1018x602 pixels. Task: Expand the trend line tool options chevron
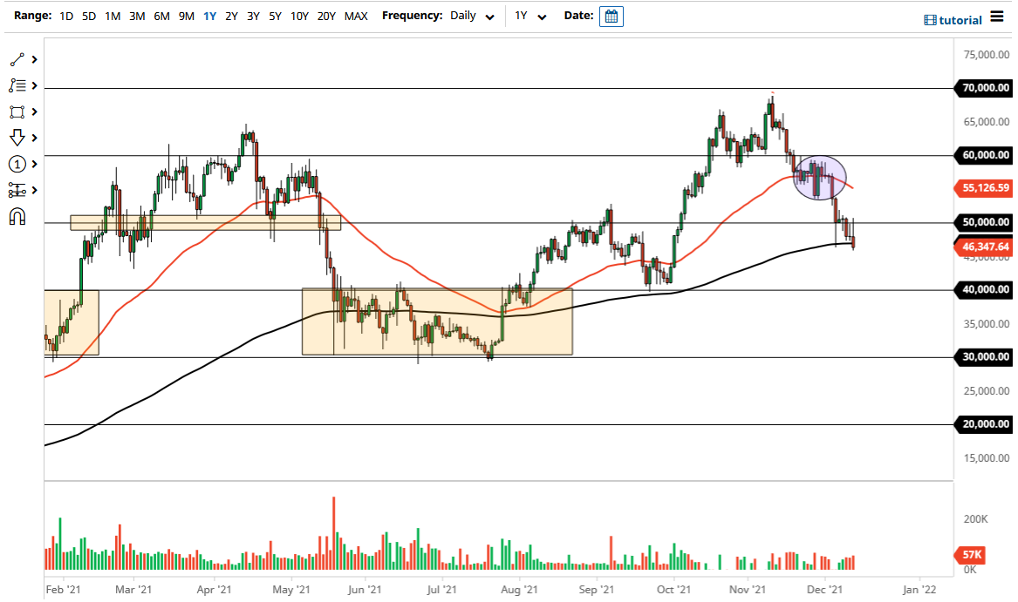37,59
